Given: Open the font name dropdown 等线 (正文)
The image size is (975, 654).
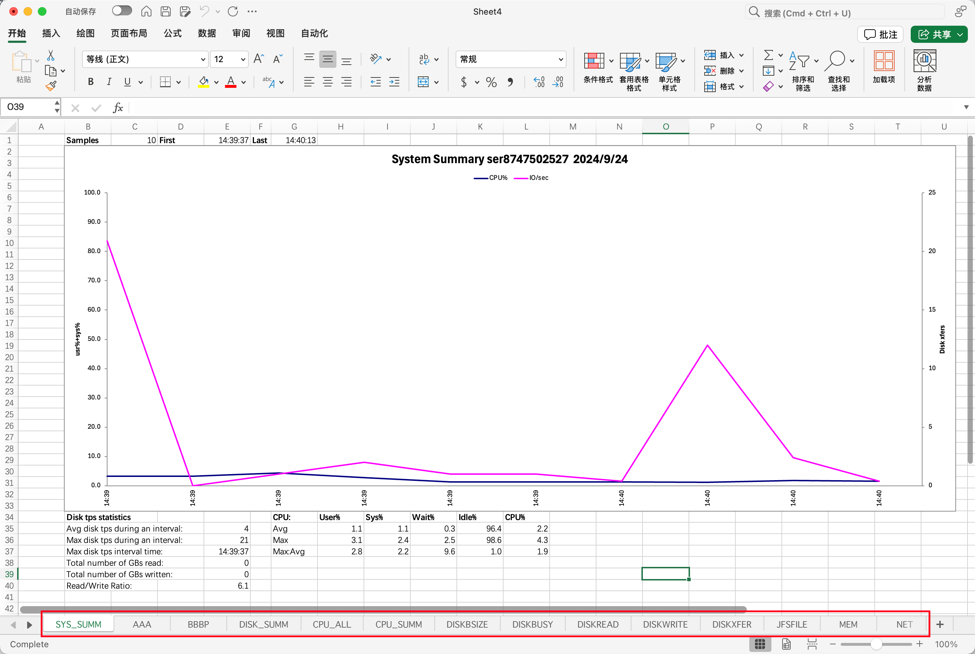Looking at the screenshot, I should (203, 59).
